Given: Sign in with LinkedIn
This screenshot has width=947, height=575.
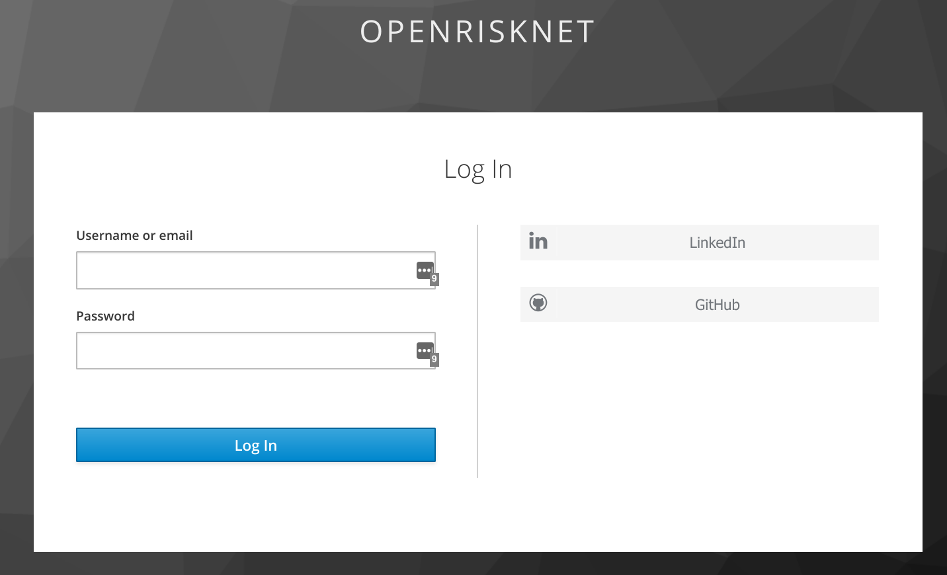Looking at the screenshot, I should pos(699,243).
